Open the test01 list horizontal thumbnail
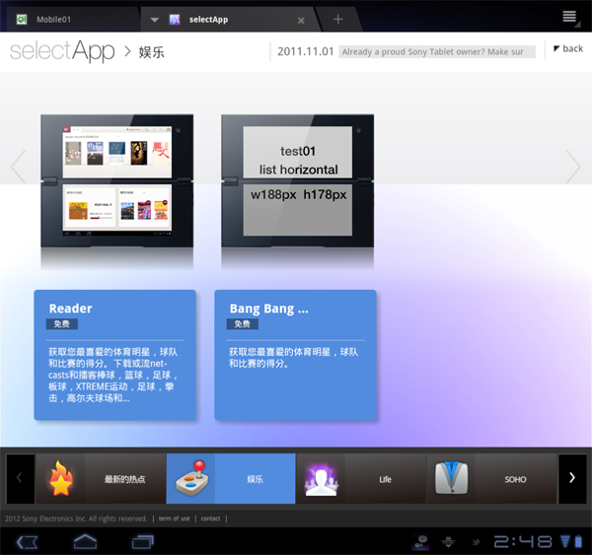This screenshot has height=555, width=592. tap(298, 181)
